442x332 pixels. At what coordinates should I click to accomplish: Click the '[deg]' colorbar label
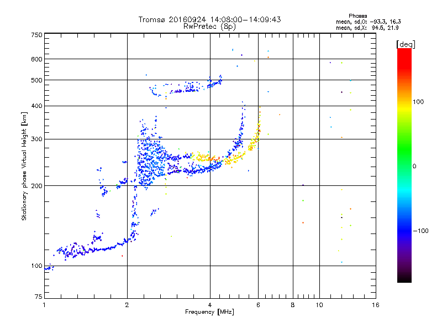click(x=406, y=44)
